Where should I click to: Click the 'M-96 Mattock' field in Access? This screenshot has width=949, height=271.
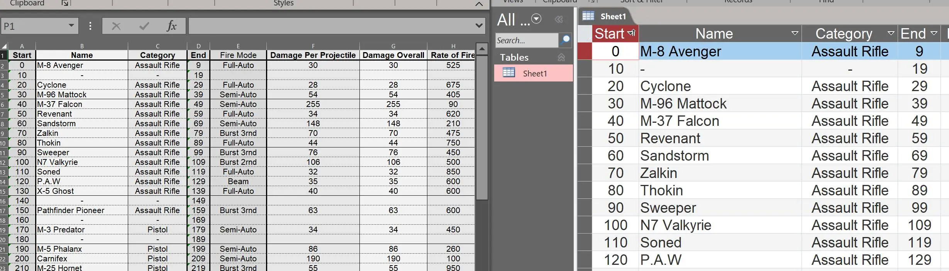[720, 103]
